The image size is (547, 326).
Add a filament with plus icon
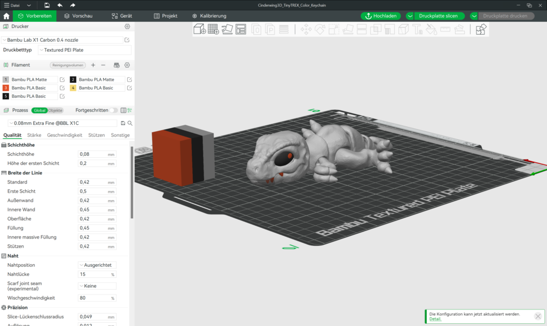93,65
